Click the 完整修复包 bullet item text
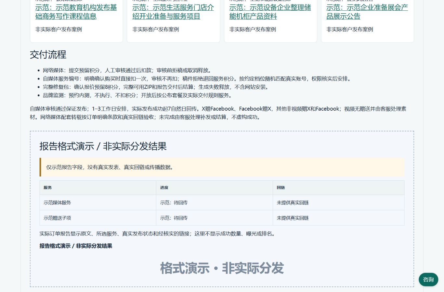 point(157,87)
